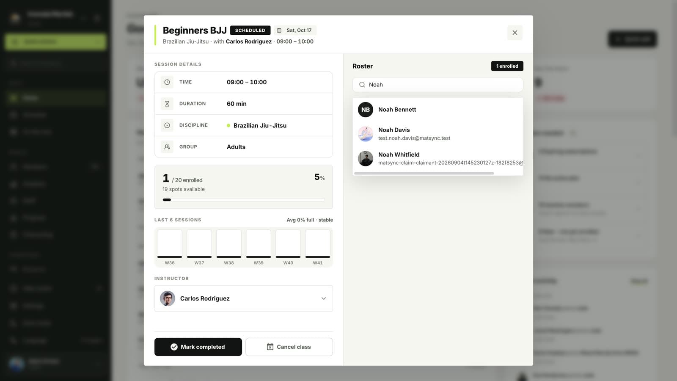677x381 pixels.
Task: Click the 19 spots available text
Action: pyautogui.click(x=184, y=189)
